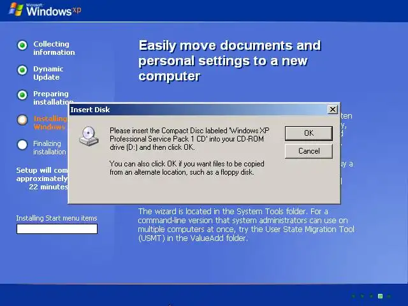This screenshot has height=306, width=408.
Task: Click the CD drive icon in the dialog
Action: tap(89, 136)
